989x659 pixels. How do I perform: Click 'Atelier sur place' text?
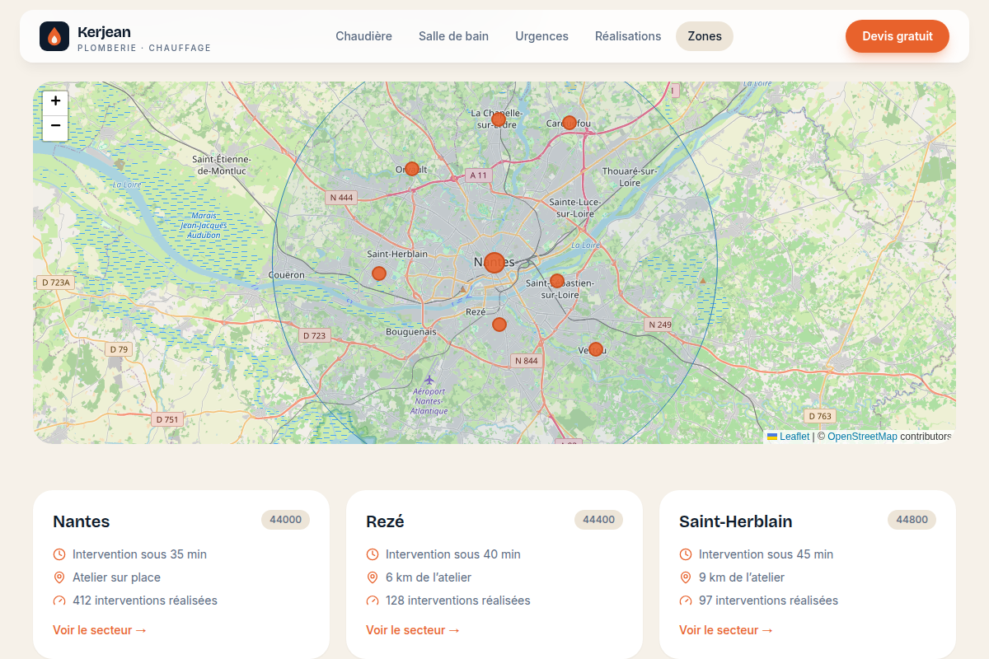(x=116, y=577)
